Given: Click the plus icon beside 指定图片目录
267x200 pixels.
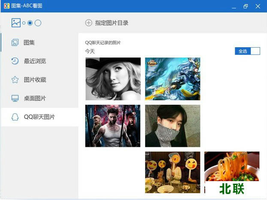Looking at the screenshot, I should (x=88, y=23).
